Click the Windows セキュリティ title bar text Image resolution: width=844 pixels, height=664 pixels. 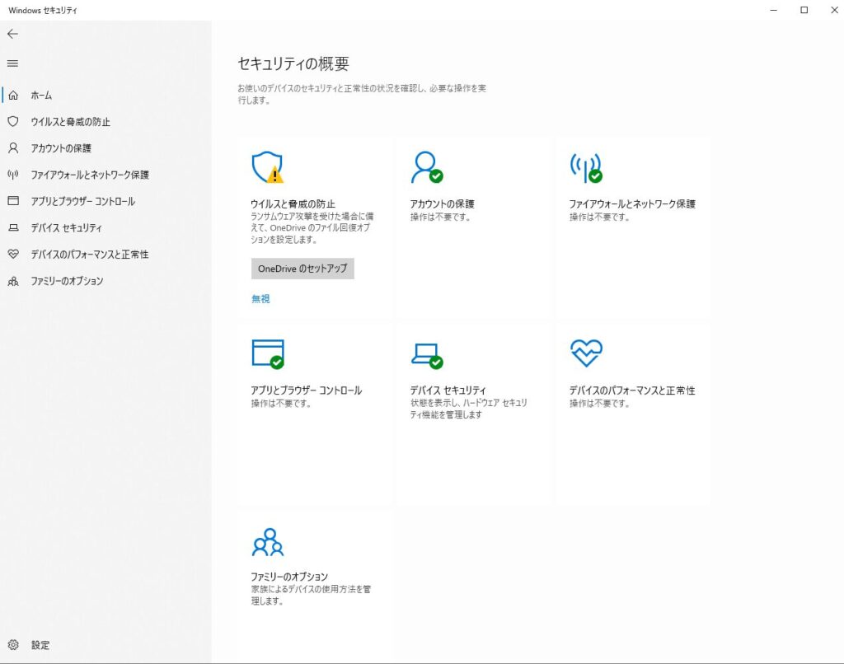coord(43,10)
